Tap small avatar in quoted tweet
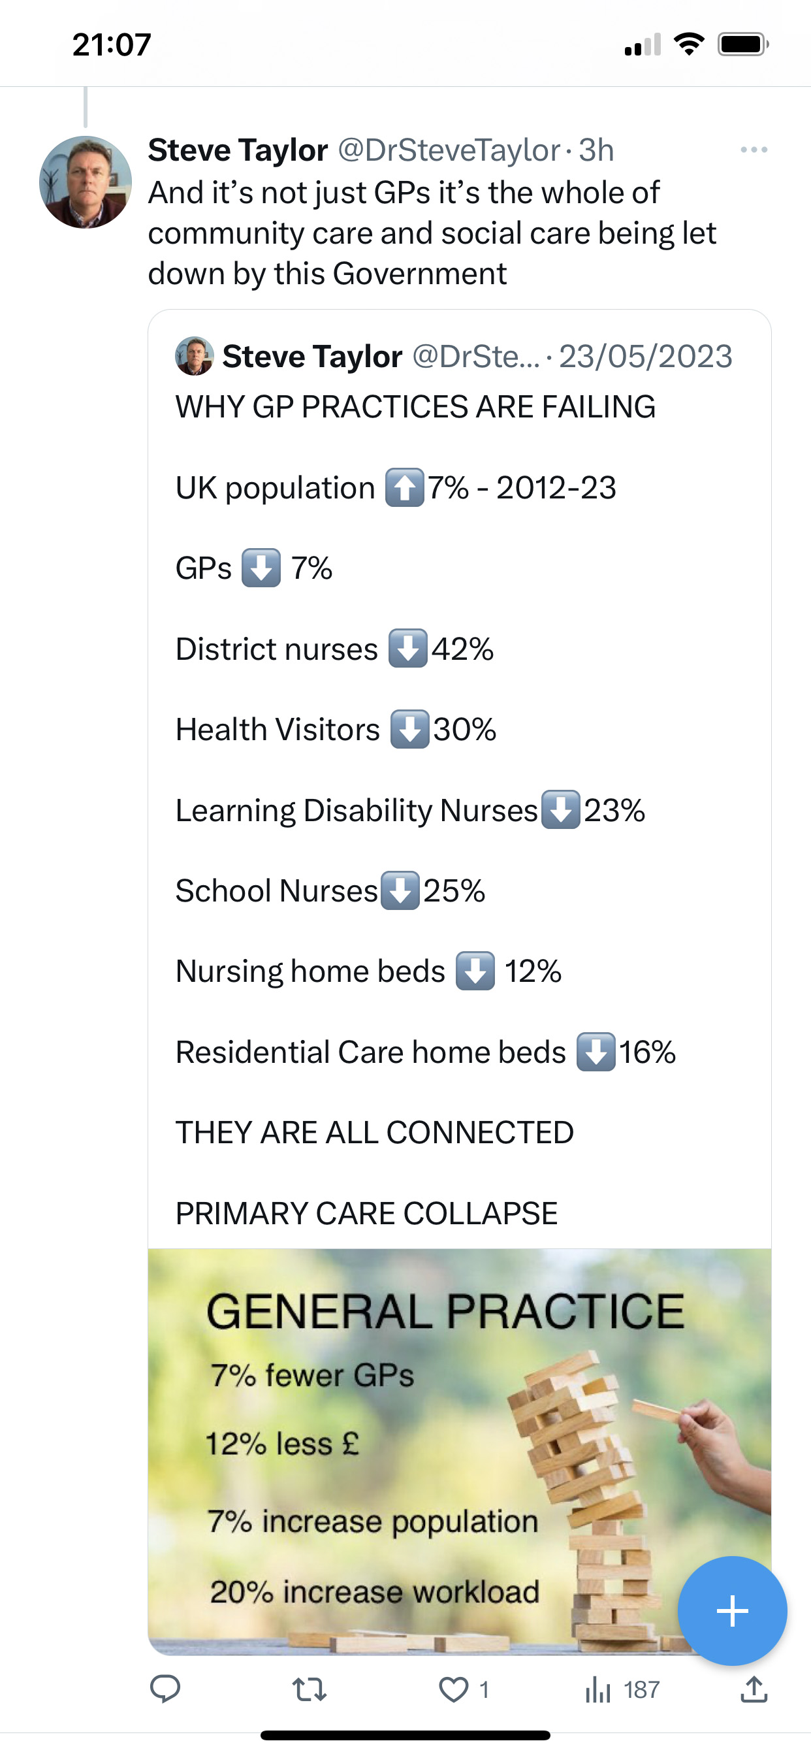The width and height of the screenshot is (811, 1756). point(194,356)
